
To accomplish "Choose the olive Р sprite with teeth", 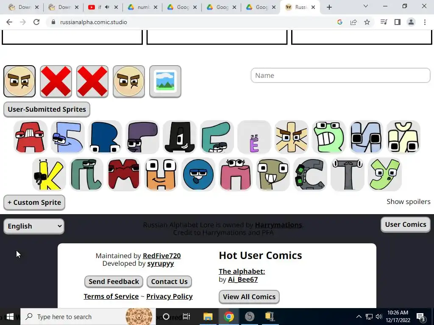I will (x=273, y=174).
